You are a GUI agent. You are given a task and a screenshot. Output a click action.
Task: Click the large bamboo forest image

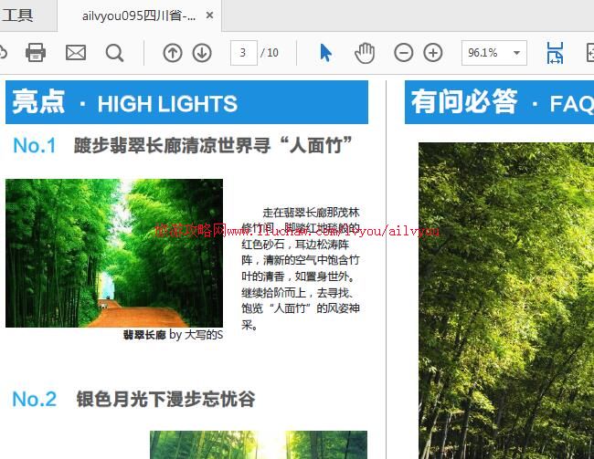click(505, 301)
